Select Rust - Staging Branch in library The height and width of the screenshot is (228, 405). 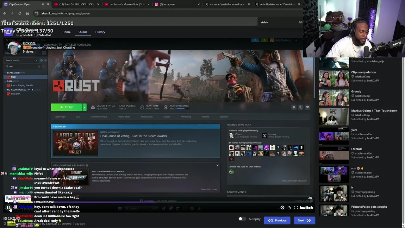(x=22, y=85)
